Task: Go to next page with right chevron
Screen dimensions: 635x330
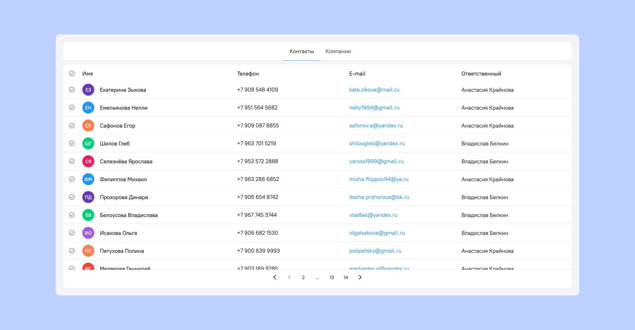Action: (x=360, y=277)
